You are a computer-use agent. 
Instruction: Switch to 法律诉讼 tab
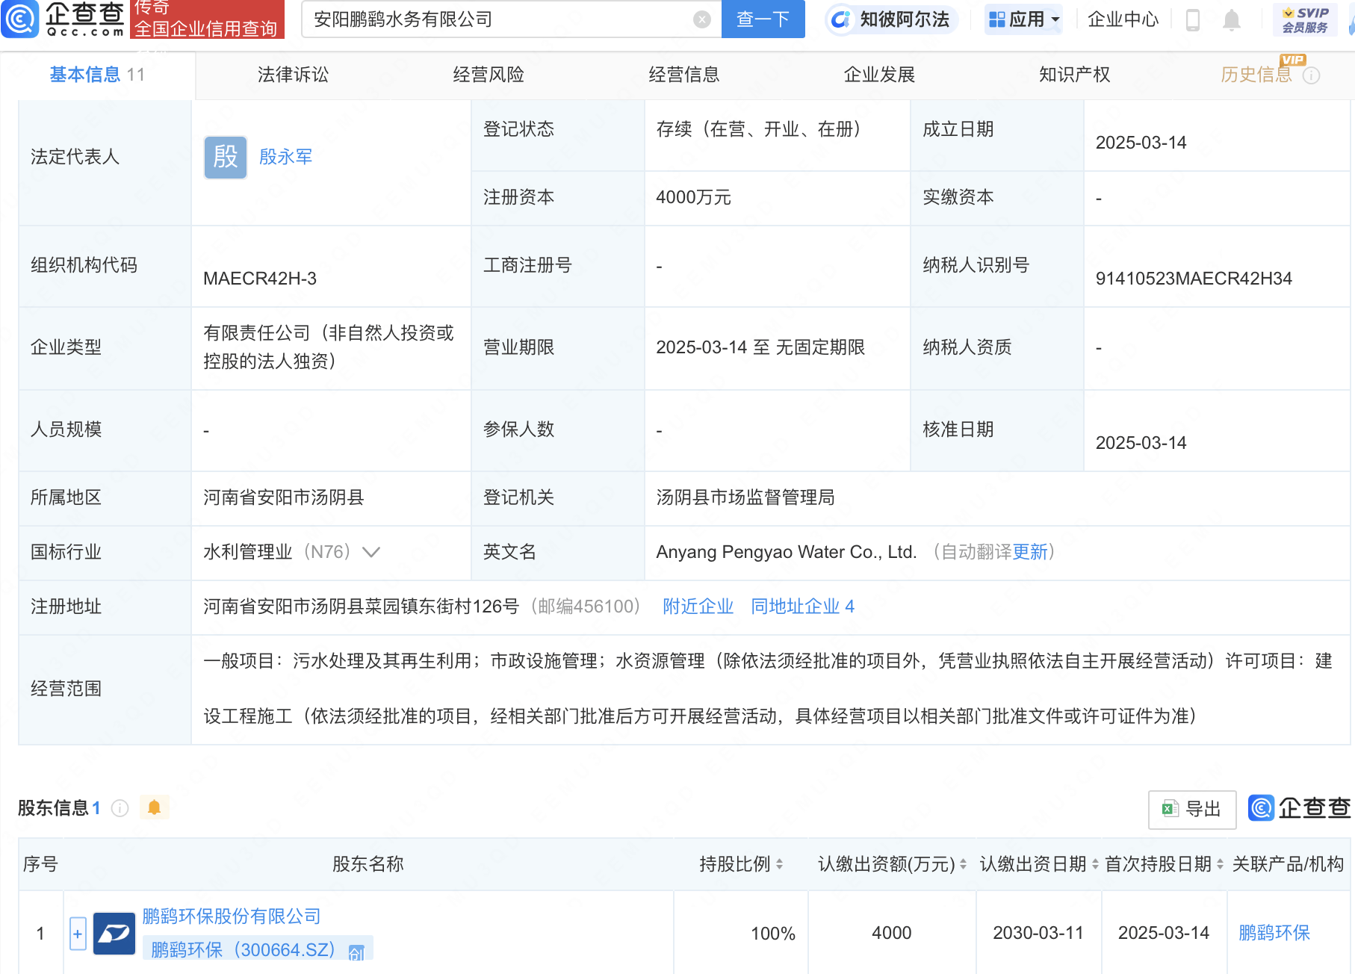click(293, 75)
